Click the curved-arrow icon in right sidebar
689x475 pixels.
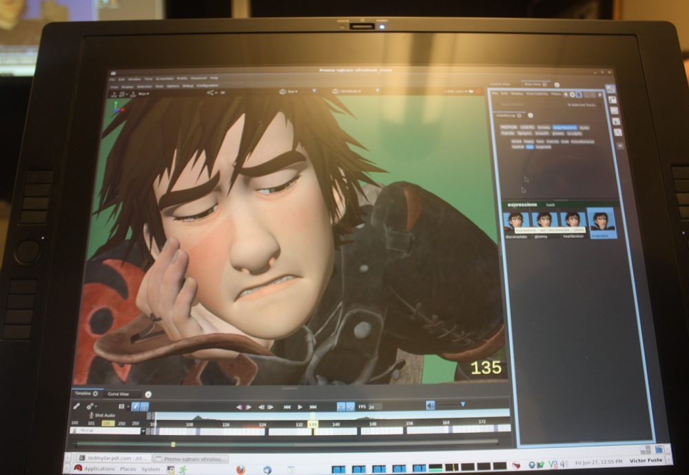click(613, 100)
